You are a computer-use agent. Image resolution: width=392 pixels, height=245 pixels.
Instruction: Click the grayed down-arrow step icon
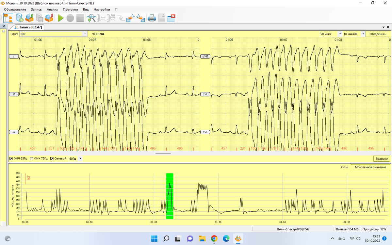point(121,18)
